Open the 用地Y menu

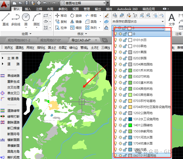[30, 48]
